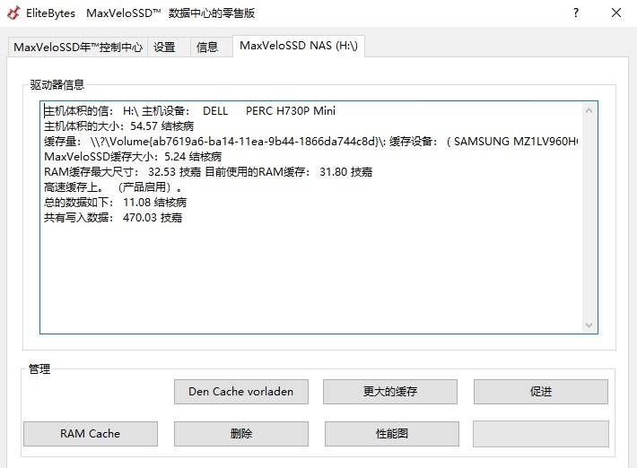The height and width of the screenshot is (468, 637).
Task: Click the 缓存量 Volume GUID line
Action: point(310,142)
